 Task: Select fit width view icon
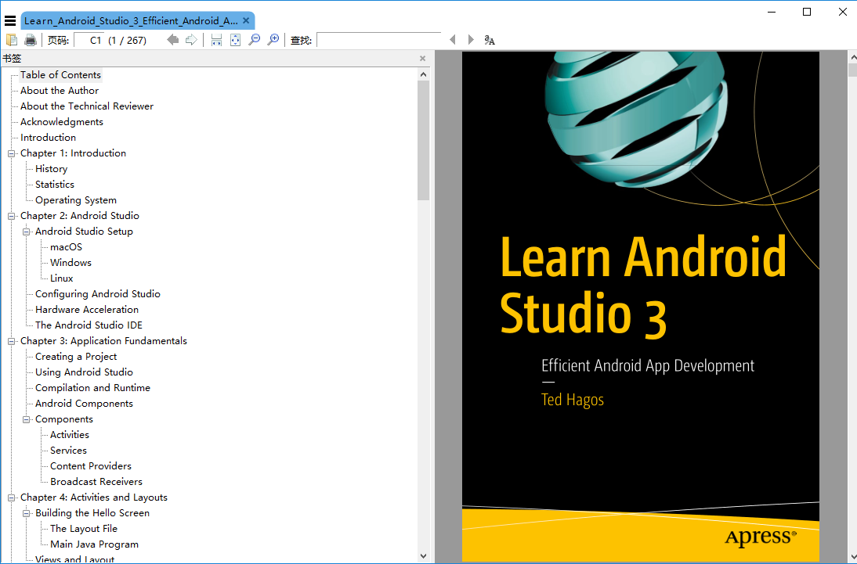217,40
